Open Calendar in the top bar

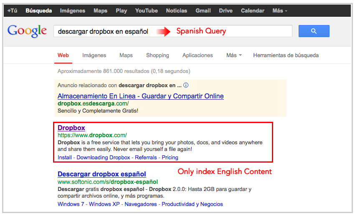coord(252,10)
